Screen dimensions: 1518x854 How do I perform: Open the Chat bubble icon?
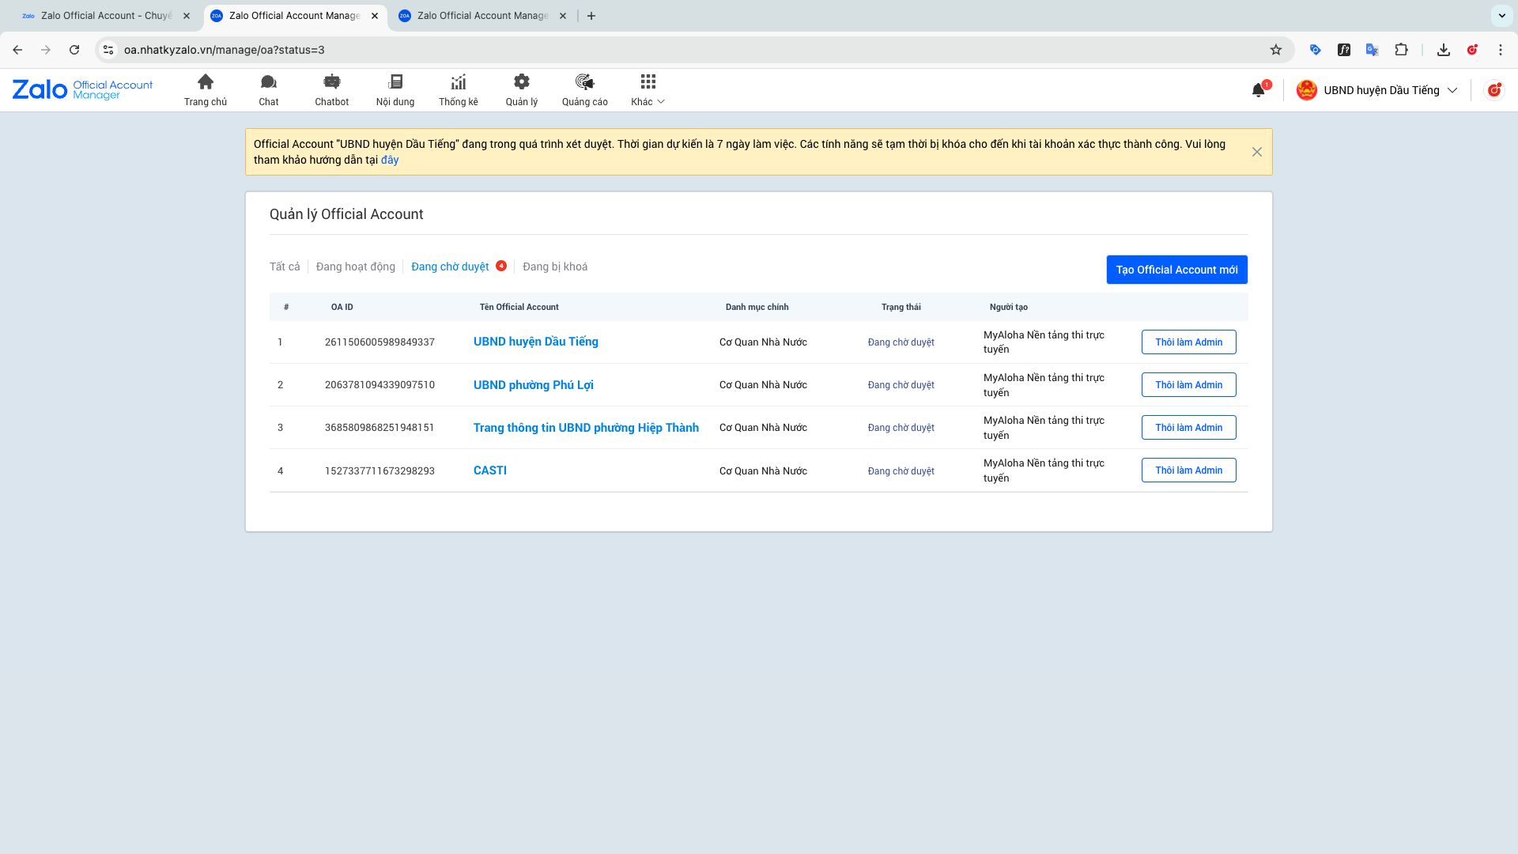click(x=269, y=82)
